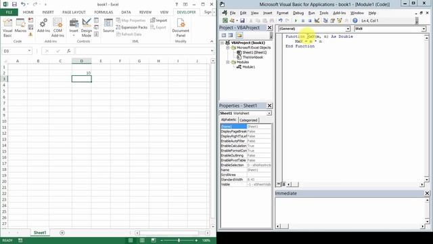Switch to the PAGE LAYOUT tab
This screenshot has width=433, height=244.
pyautogui.click(x=74, y=12)
